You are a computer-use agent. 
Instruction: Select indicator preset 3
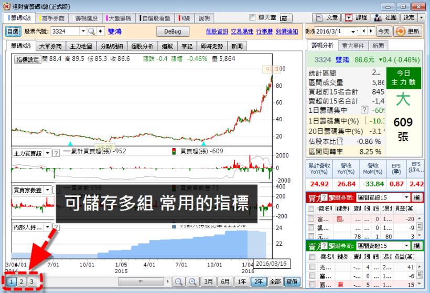point(32,281)
